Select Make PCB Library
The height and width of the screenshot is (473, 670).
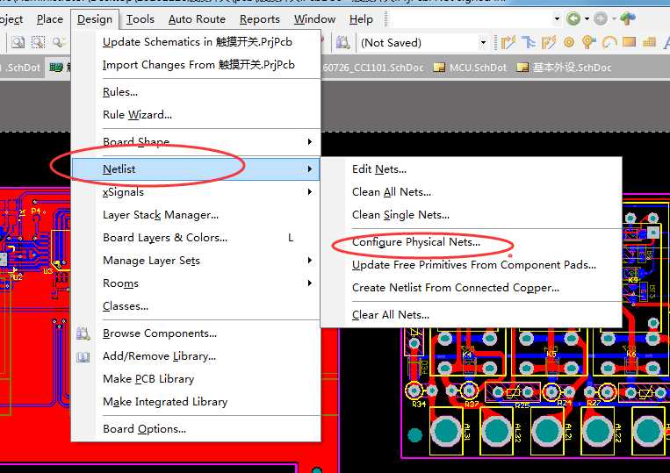coord(148,379)
